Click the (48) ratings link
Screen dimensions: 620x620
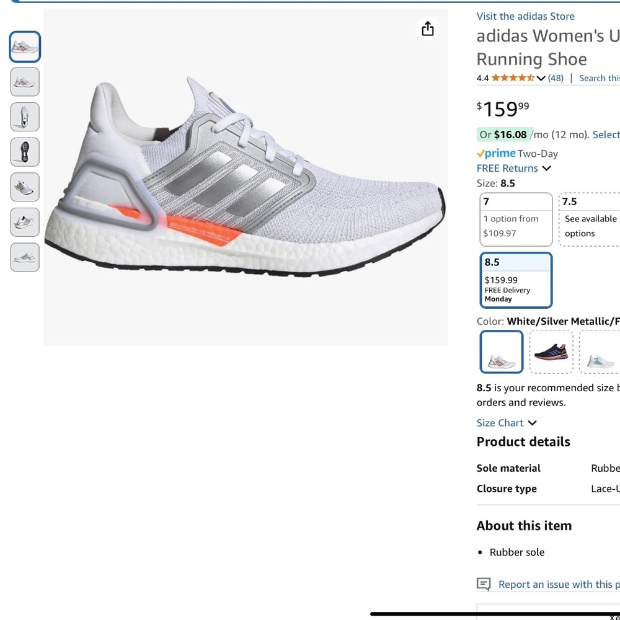(x=556, y=78)
